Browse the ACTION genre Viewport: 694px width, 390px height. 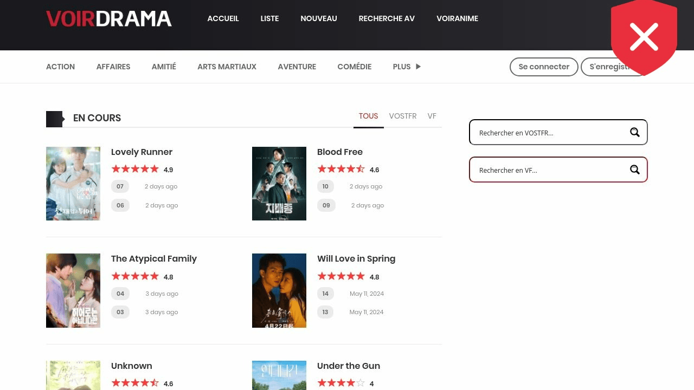(x=60, y=67)
